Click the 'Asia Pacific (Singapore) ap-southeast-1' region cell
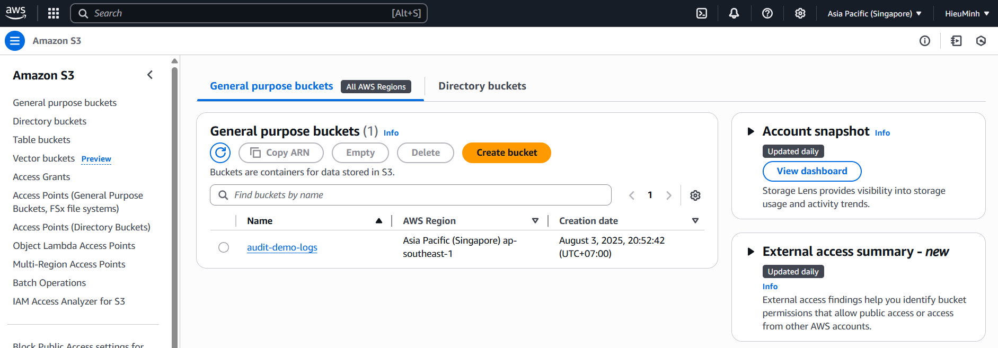 tap(460, 247)
